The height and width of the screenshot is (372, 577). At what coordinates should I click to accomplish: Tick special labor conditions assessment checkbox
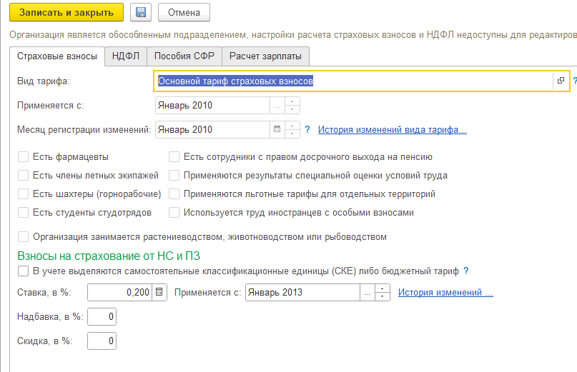pyautogui.click(x=174, y=176)
